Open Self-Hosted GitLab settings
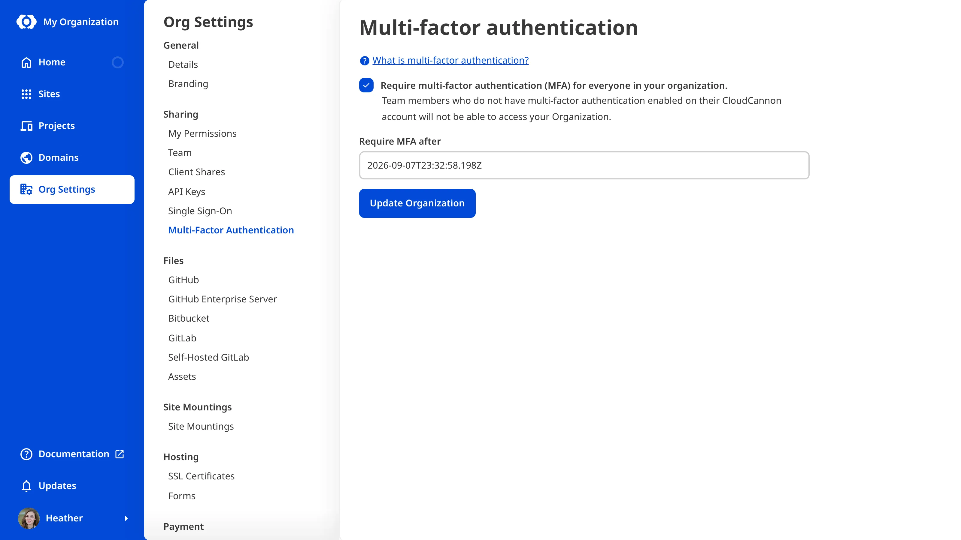The image size is (961, 540). 208,357
